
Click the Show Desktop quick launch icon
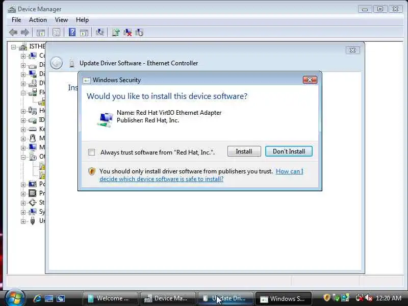point(49,298)
